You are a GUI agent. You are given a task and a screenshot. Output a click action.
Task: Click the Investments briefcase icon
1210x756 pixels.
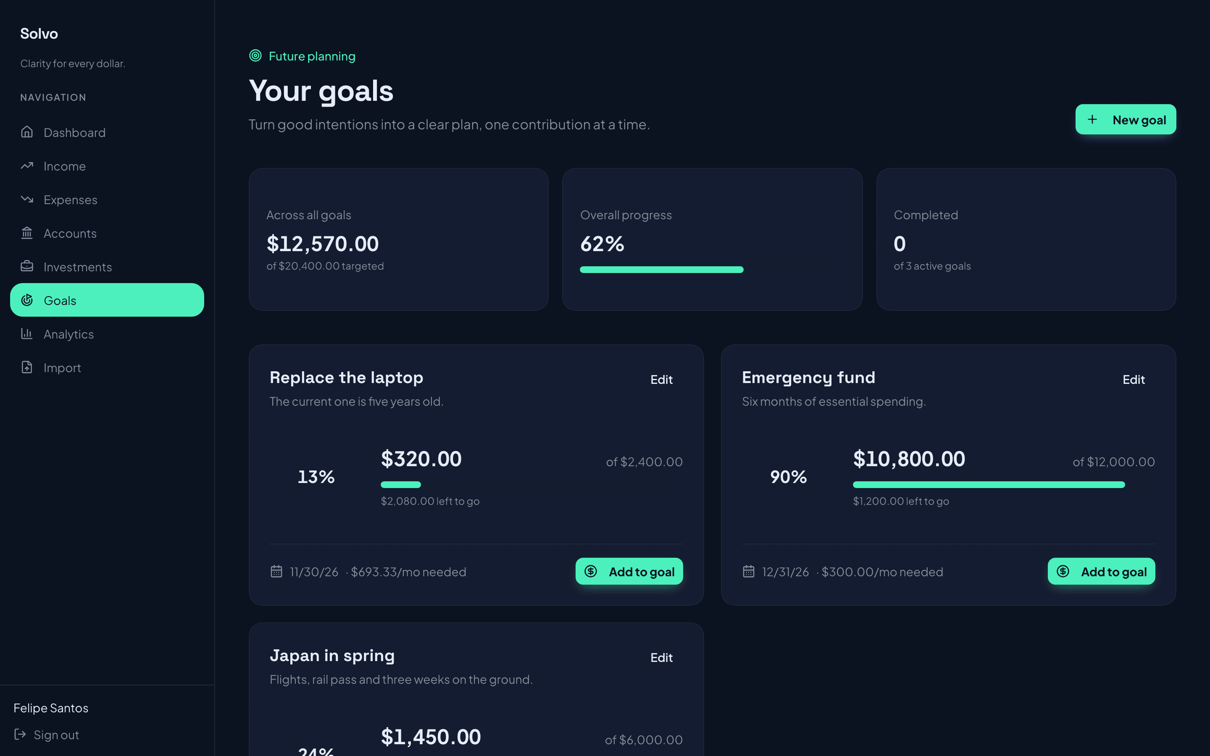pos(27,267)
